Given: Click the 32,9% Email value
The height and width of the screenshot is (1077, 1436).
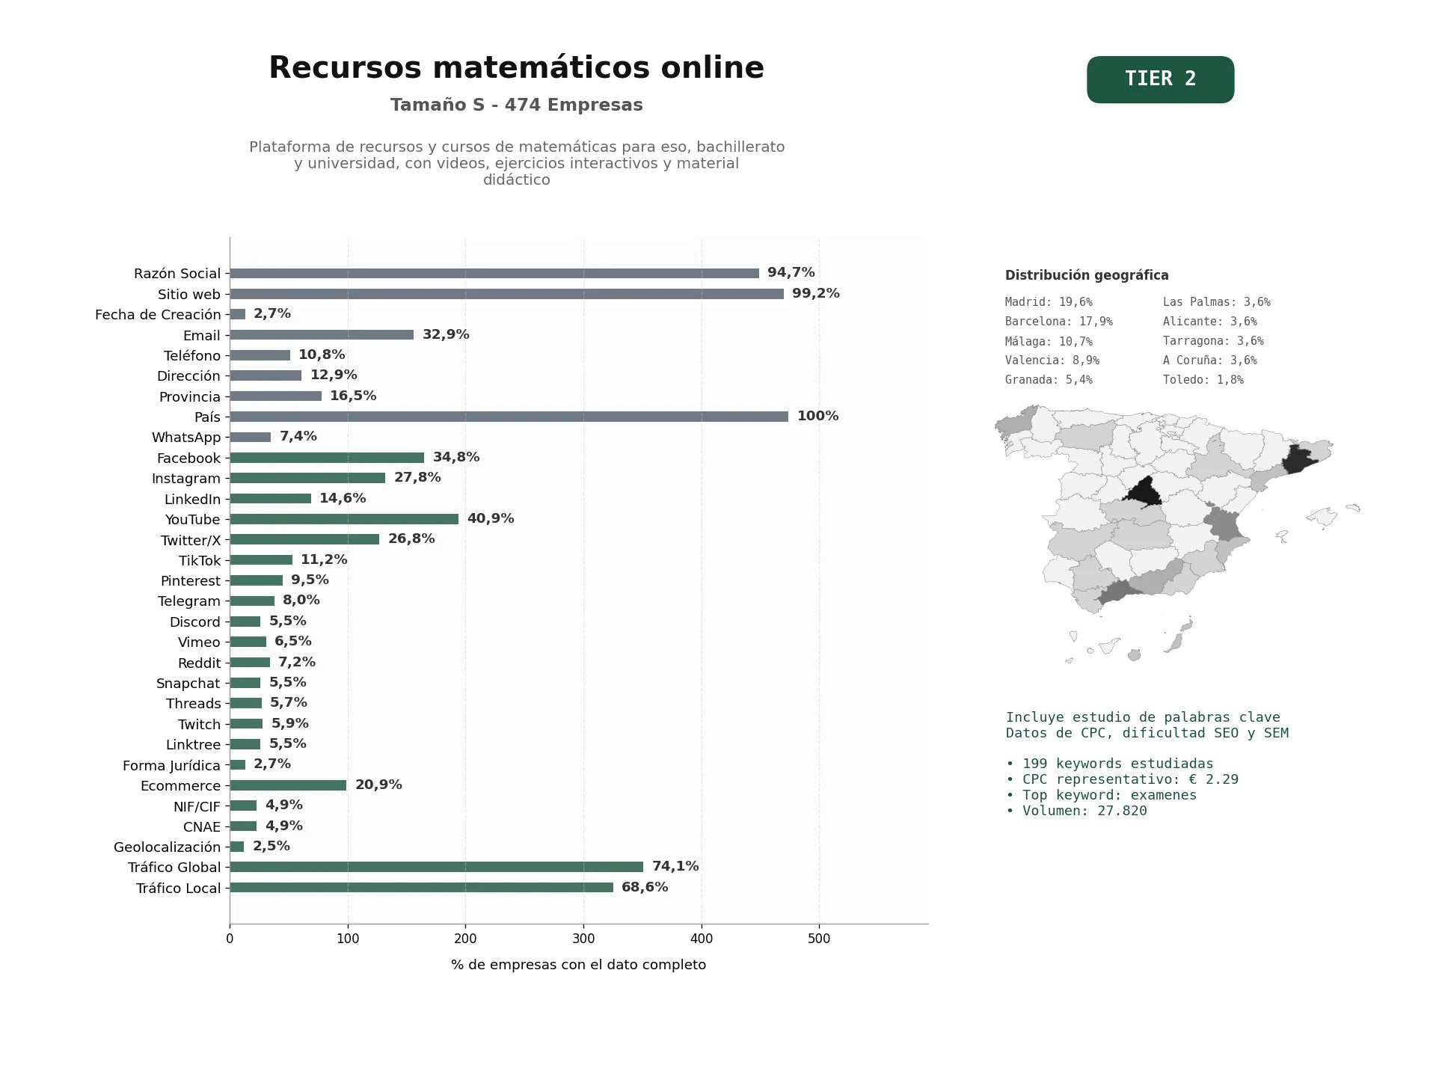Looking at the screenshot, I should coord(446,334).
